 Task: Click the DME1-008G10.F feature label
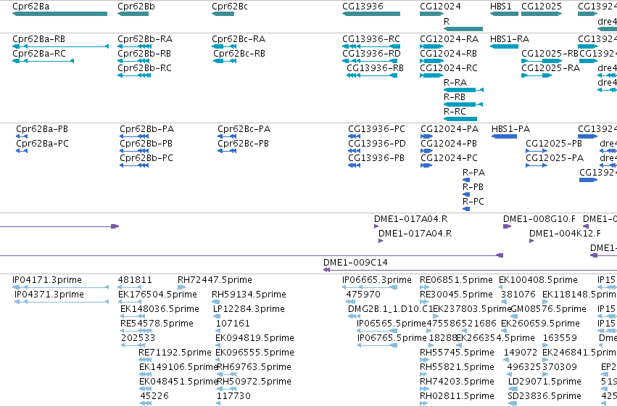point(539,219)
